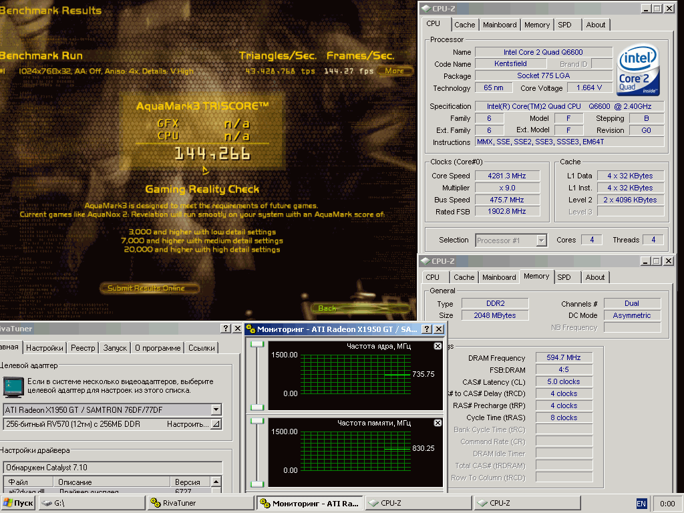
Task: Open the Запуск tab in RivaTuner
Action: 115,347
